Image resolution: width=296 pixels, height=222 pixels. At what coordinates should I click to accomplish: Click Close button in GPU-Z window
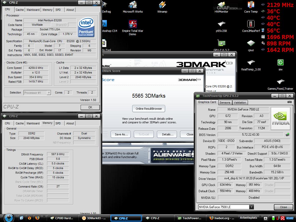[x=283, y=207]
